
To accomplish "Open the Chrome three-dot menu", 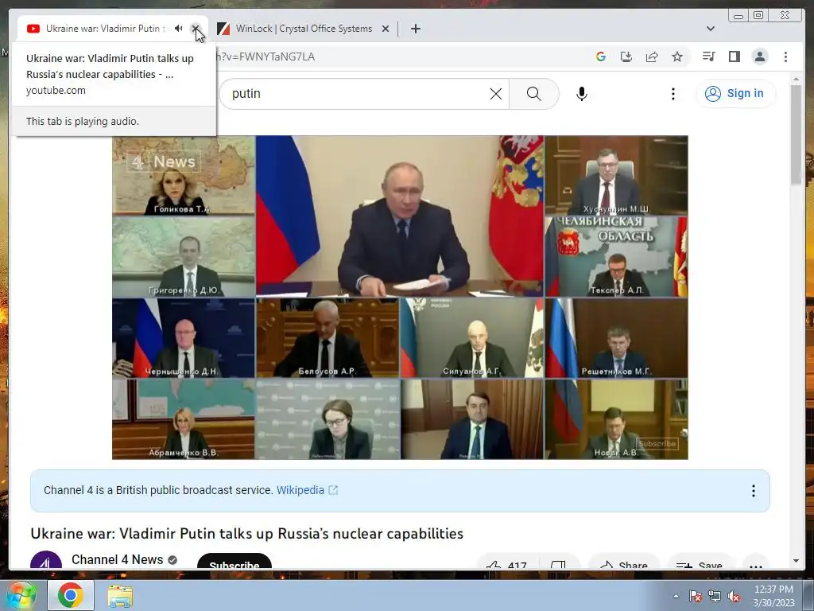I will [785, 56].
